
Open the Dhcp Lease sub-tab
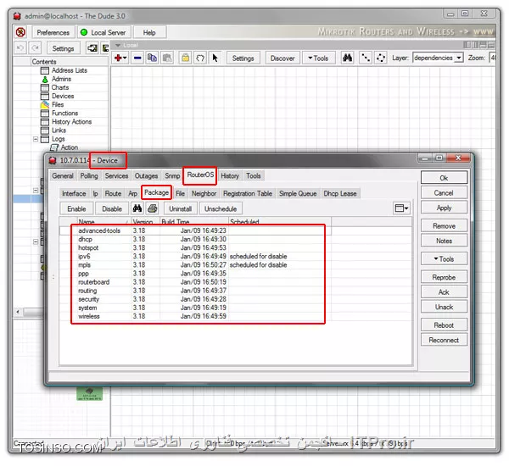pos(340,193)
